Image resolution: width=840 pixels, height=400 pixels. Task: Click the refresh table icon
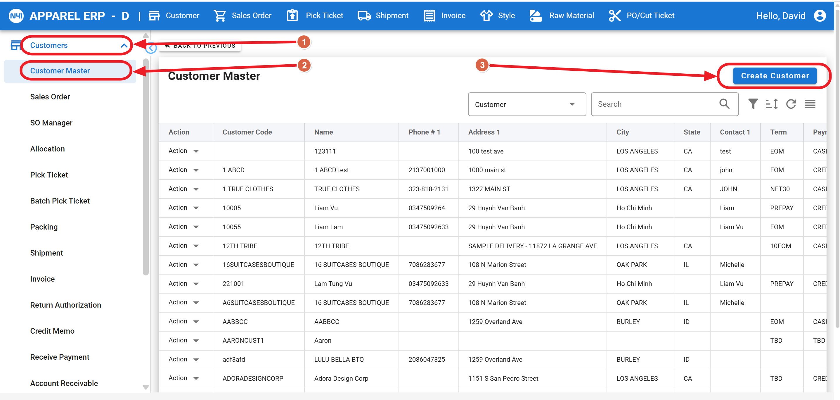pos(791,104)
